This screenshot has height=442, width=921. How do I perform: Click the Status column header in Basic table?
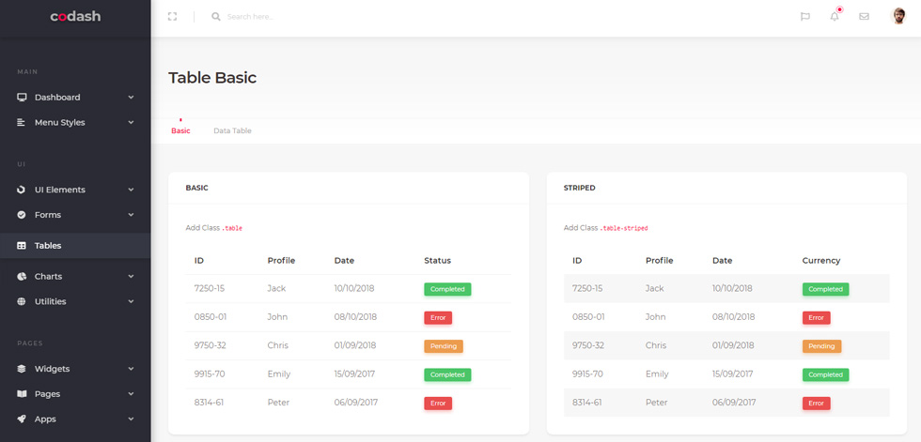[438, 261]
